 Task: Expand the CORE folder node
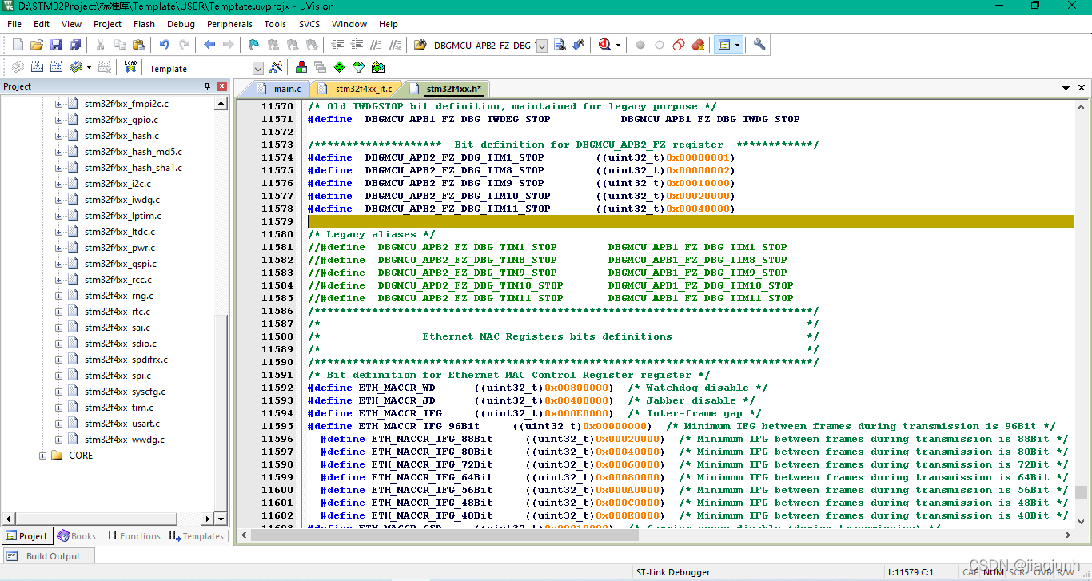pos(43,456)
